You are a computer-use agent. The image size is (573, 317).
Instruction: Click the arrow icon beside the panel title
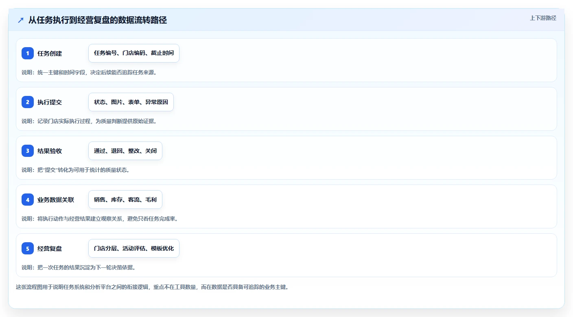point(21,20)
